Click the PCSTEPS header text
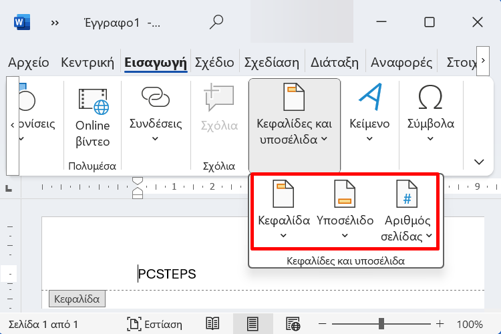501x334 pixels. click(167, 274)
